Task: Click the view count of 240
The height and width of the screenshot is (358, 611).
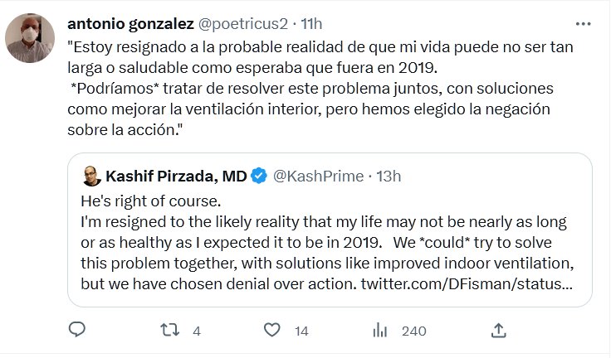Action: pos(413,331)
